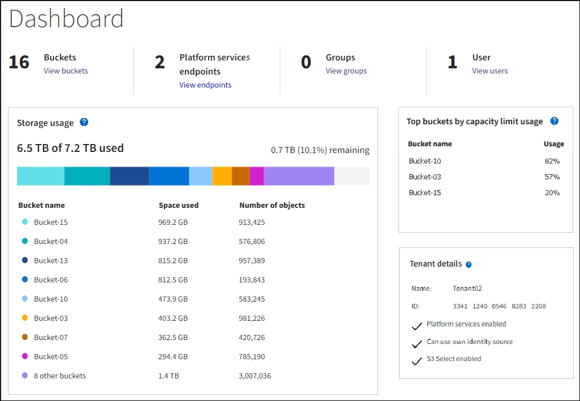The width and height of the screenshot is (580, 401).
Task: Click the Storage usage help icon
Action: (84, 123)
